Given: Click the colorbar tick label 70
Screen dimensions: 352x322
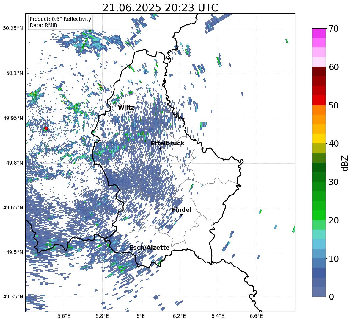Looking at the screenshot, I should tap(333, 29).
